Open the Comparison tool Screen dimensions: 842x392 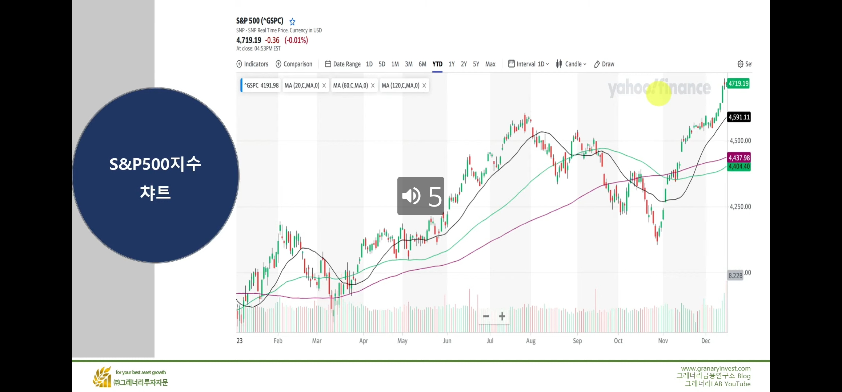click(x=294, y=64)
